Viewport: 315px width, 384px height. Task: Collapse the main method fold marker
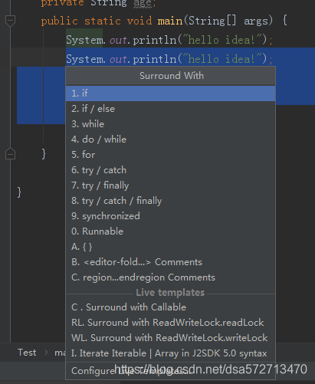coord(10,20)
